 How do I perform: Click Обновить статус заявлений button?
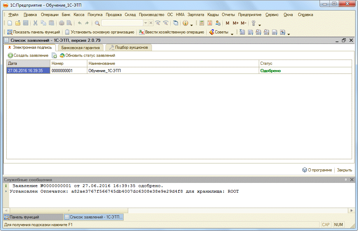click(x=87, y=55)
